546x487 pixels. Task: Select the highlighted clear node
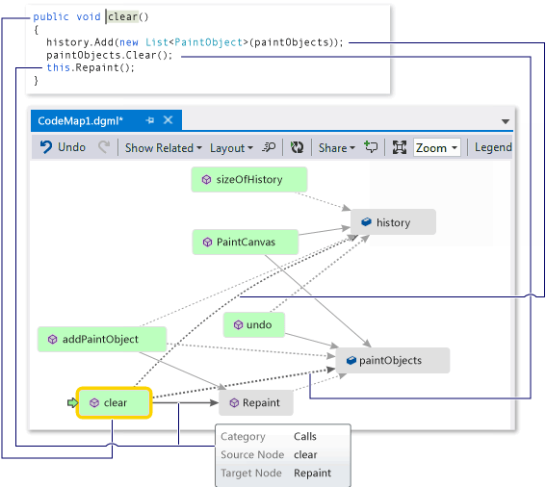(115, 402)
